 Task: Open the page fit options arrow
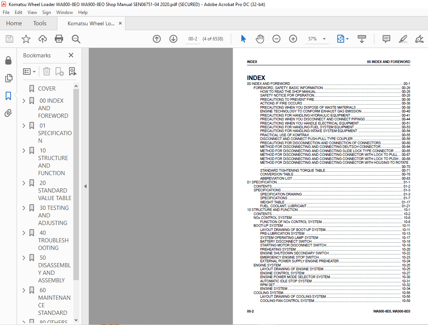[347, 39]
